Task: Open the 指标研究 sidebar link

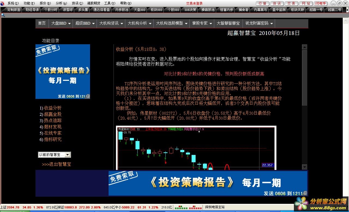Action: (53, 139)
